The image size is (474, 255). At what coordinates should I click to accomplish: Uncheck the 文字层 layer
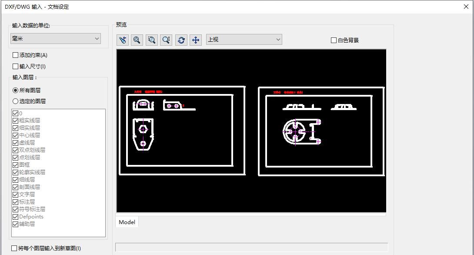tap(15, 195)
